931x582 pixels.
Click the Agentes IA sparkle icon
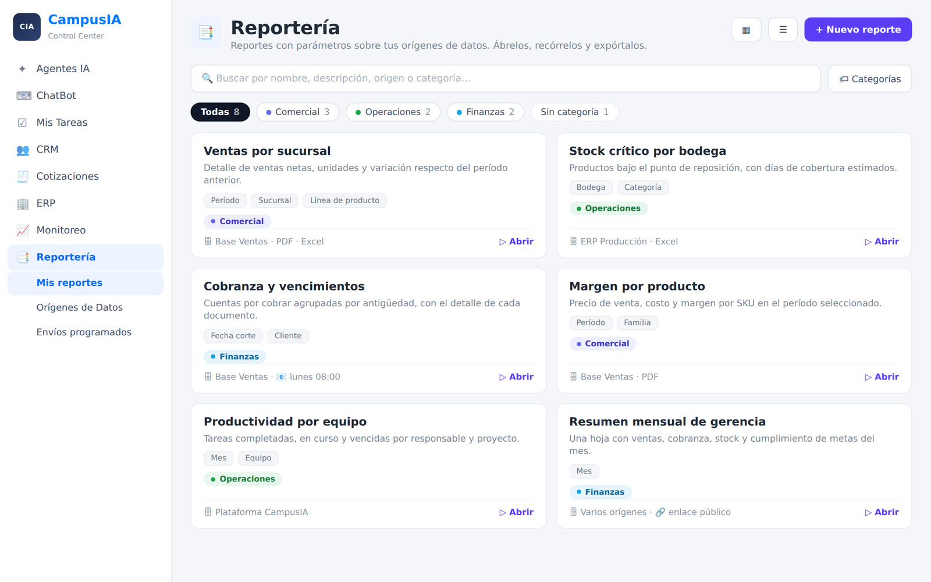[23, 69]
